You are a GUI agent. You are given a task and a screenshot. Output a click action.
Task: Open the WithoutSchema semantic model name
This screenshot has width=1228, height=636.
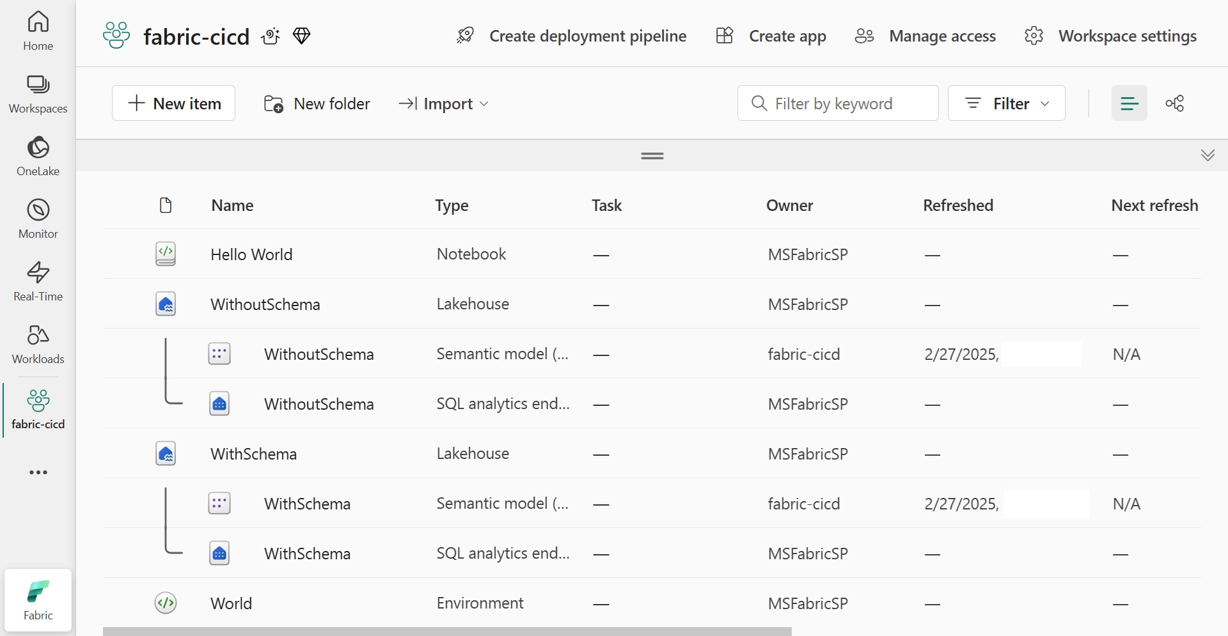(319, 354)
